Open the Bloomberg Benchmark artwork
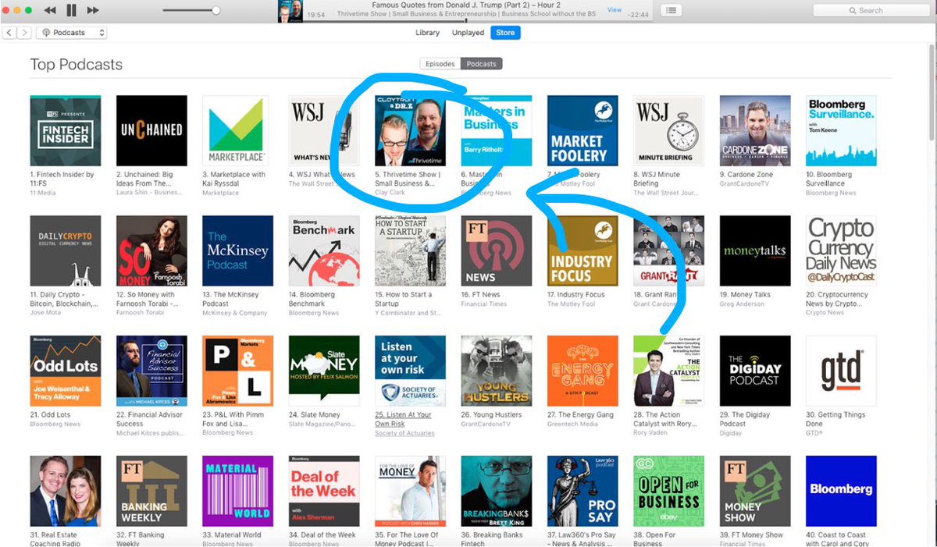This screenshot has width=937, height=547. [x=324, y=251]
